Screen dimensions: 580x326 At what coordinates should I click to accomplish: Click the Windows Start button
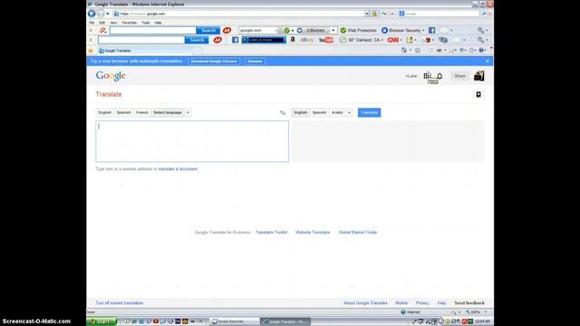pos(101,321)
